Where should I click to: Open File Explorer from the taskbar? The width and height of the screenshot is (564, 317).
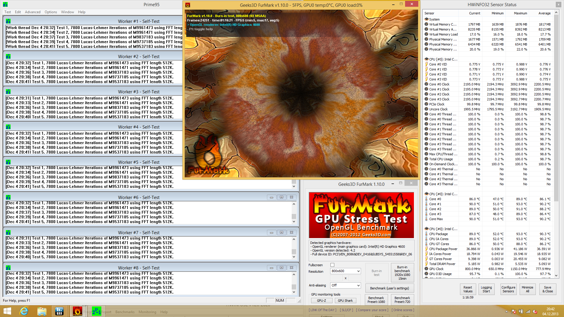coord(42,311)
